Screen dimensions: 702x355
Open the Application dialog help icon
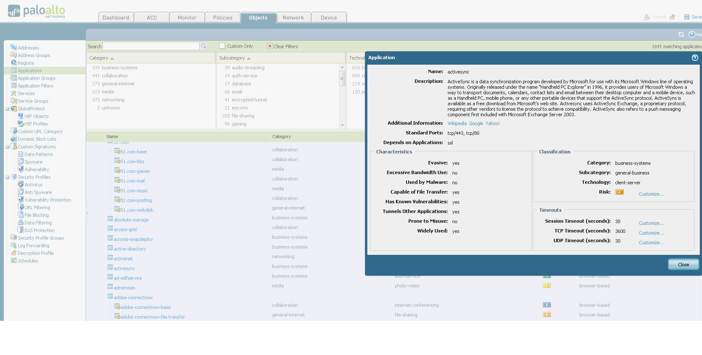pyautogui.click(x=695, y=57)
